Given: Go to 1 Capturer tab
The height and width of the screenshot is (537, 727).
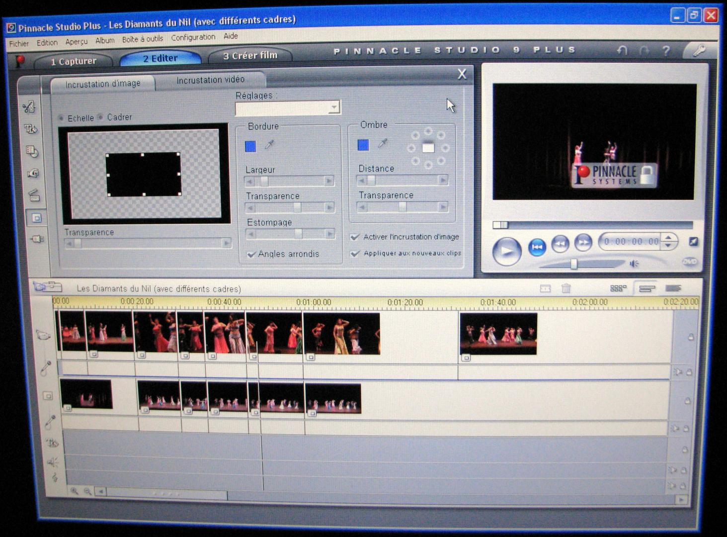Looking at the screenshot, I should (73, 61).
